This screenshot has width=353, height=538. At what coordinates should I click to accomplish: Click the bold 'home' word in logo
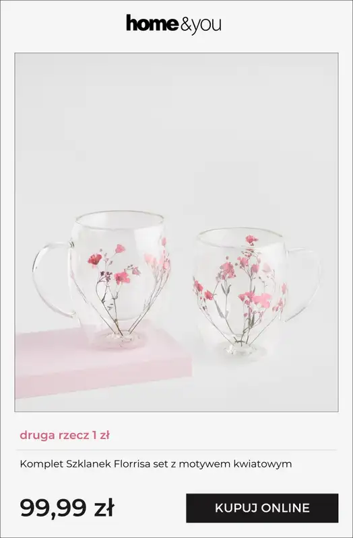click(152, 23)
